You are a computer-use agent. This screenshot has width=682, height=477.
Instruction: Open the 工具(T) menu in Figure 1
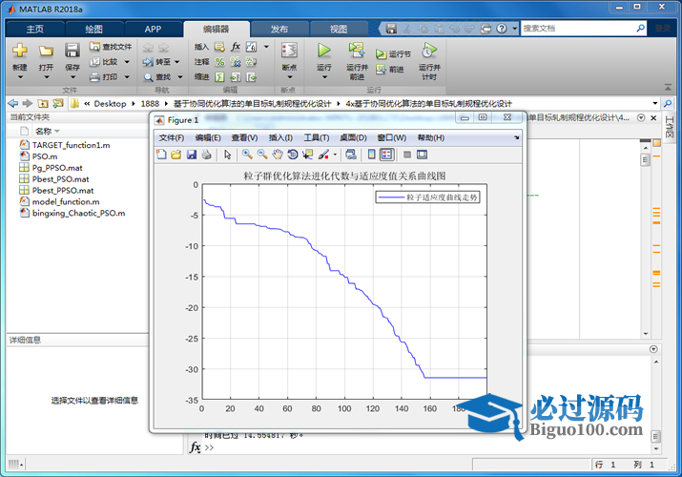(x=316, y=137)
